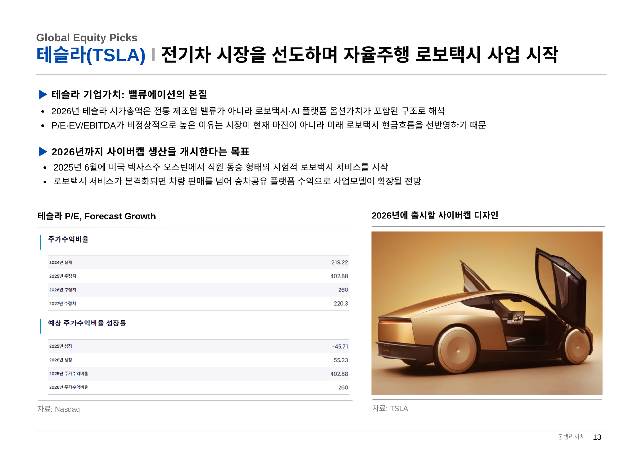Click the 테슬라 P/E, Forecast Growth title

pos(96,216)
